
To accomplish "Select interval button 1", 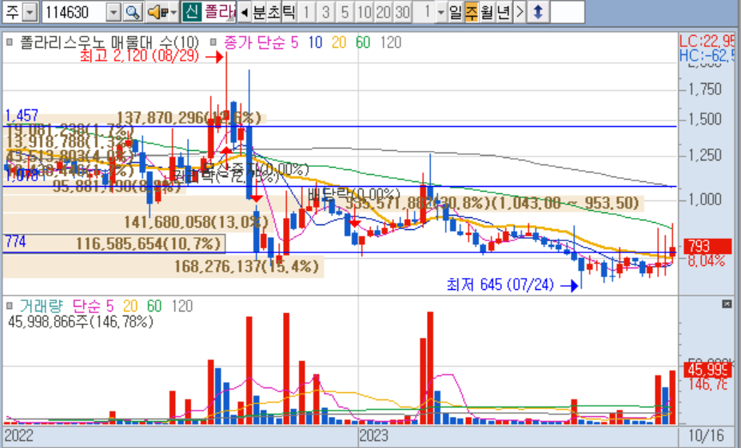I will (x=307, y=12).
